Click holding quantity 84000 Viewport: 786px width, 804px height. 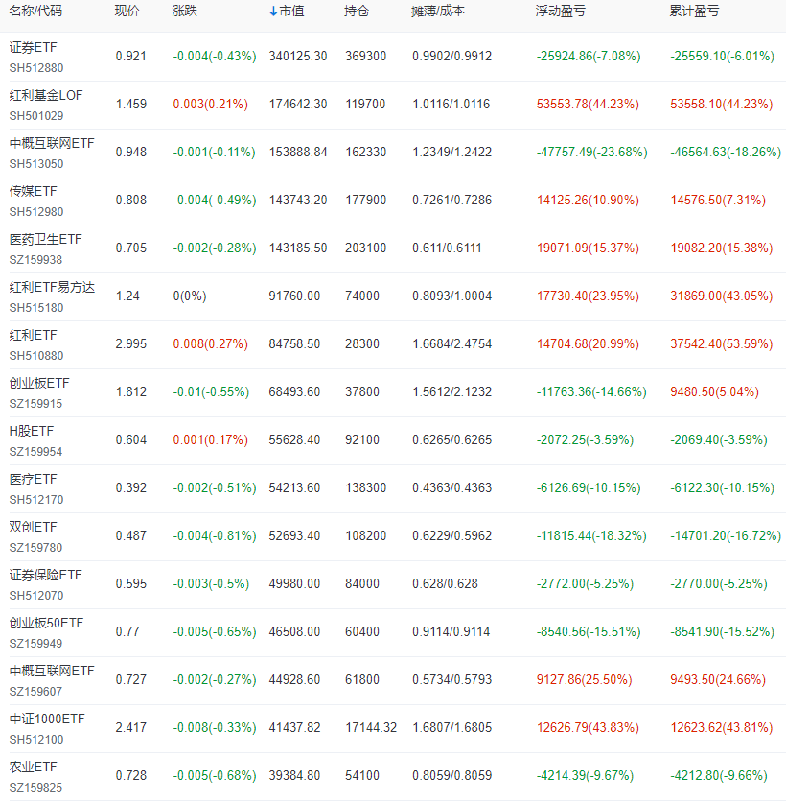point(362,583)
